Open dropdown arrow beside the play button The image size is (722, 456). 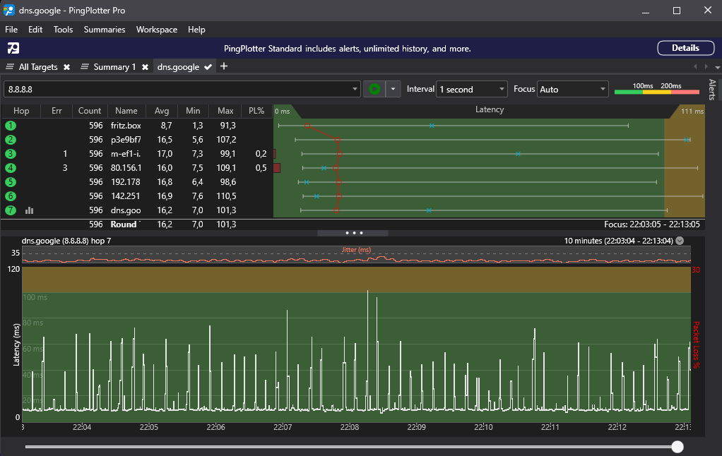tap(393, 89)
